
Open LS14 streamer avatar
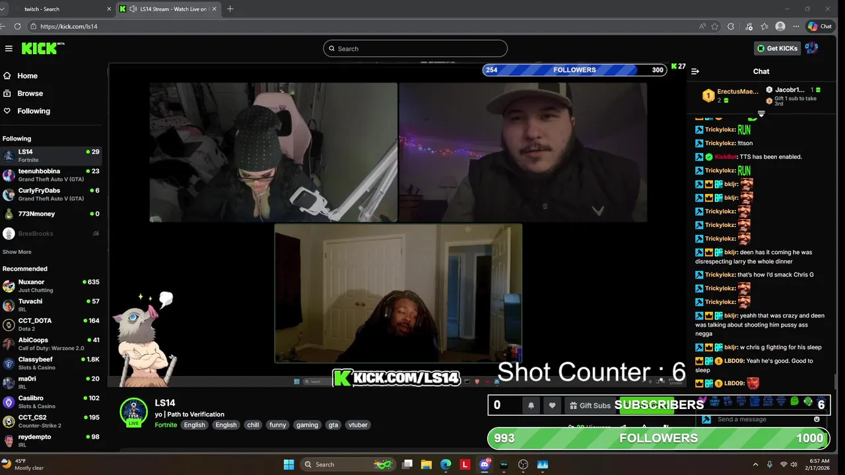coord(134,411)
